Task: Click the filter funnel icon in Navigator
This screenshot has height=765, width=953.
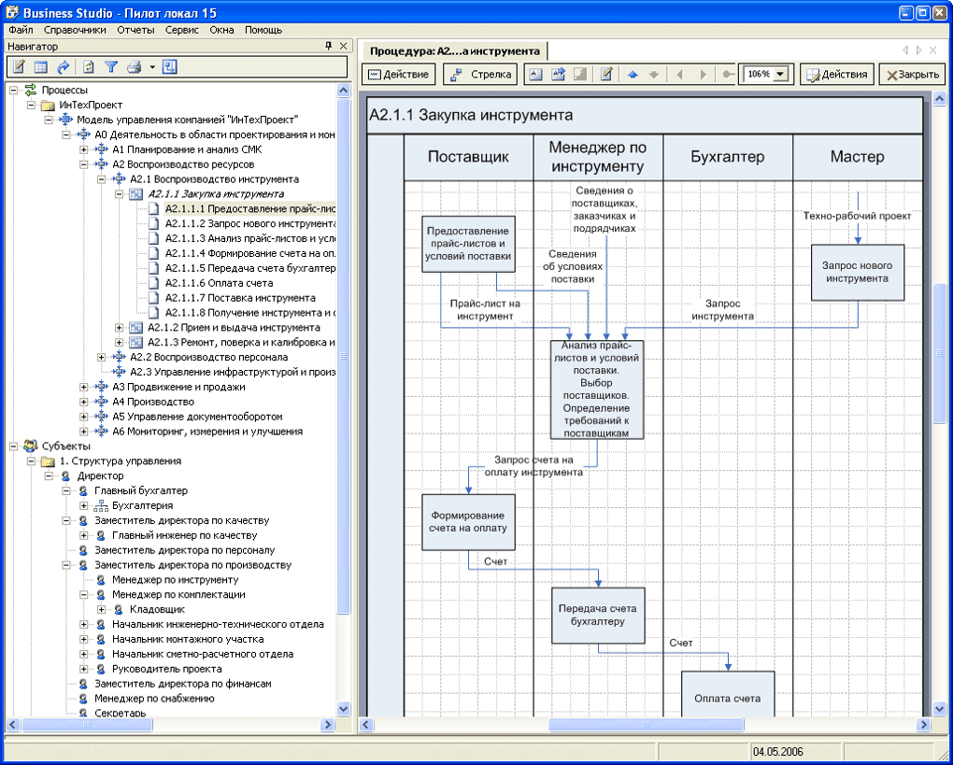Action: click(111, 67)
